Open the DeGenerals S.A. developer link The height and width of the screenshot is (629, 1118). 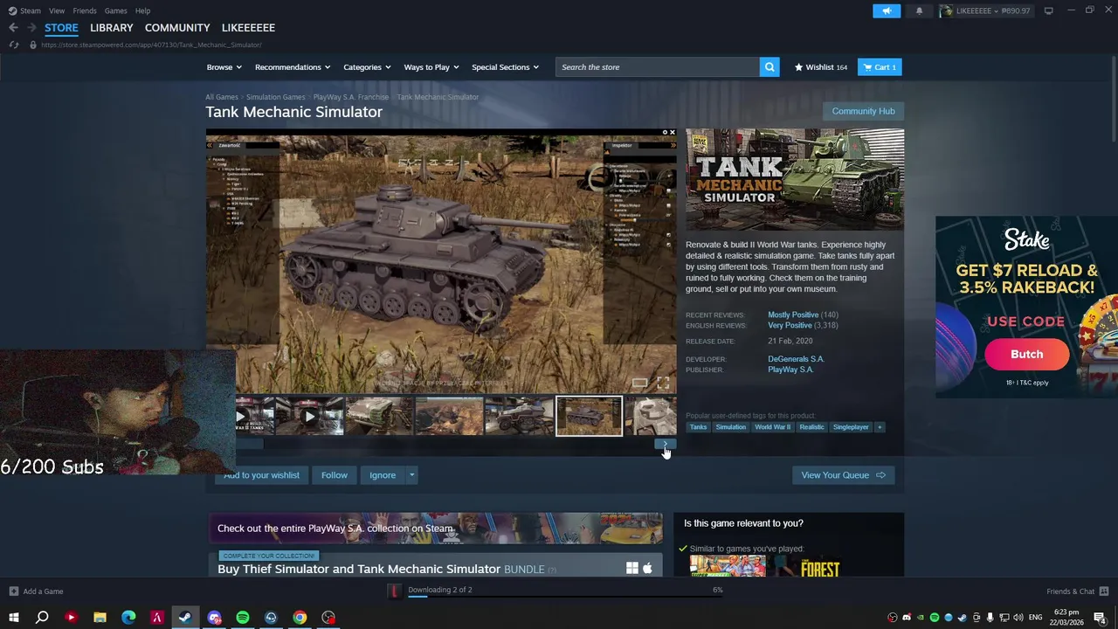tap(796, 359)
